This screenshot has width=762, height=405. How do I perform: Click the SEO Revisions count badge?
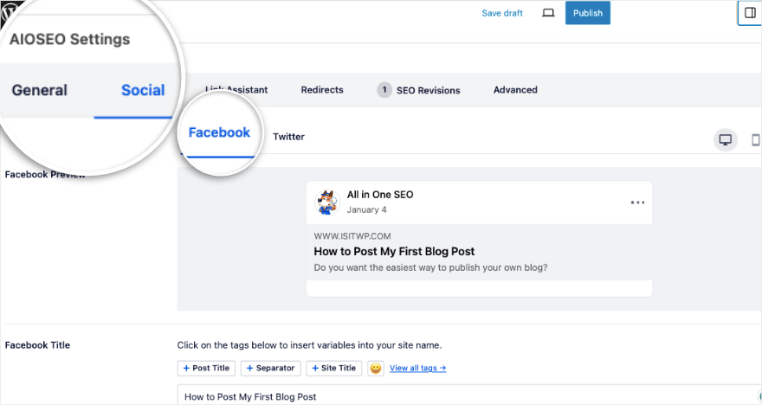(384, 90)
